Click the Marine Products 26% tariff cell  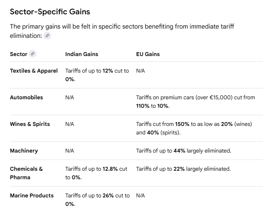pos(97,200)
